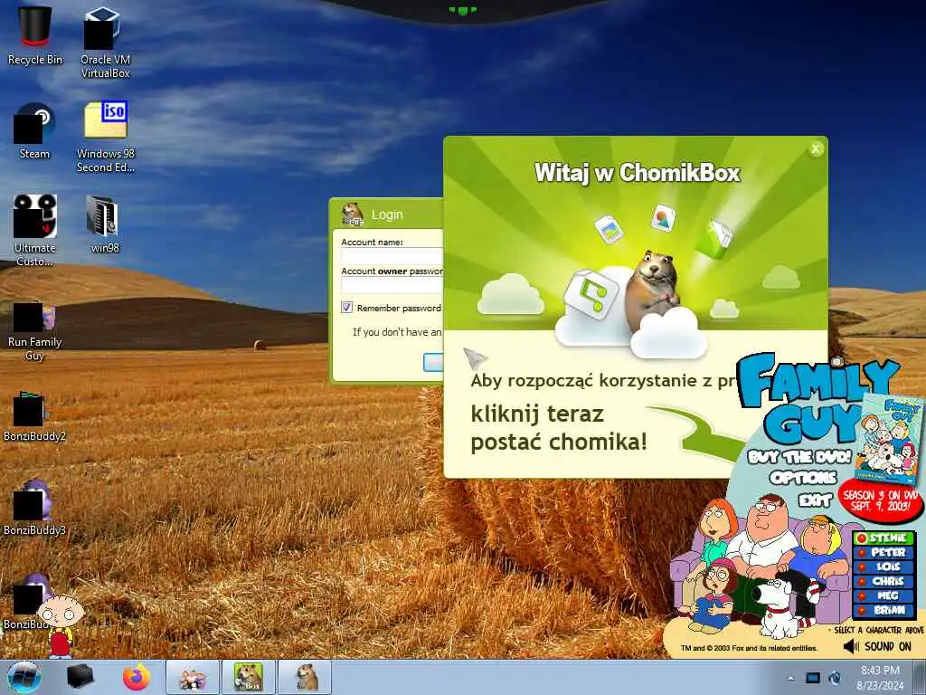The image size is (926, 695).
Task: Click the red Season 3 on DVD badge
Action: point(881,500)
